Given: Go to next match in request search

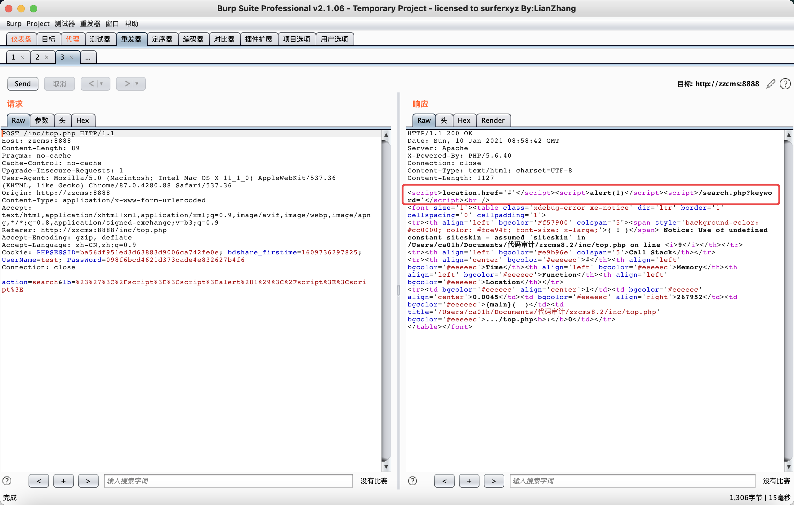Looking at the screenshot, I should pos(88,481).
